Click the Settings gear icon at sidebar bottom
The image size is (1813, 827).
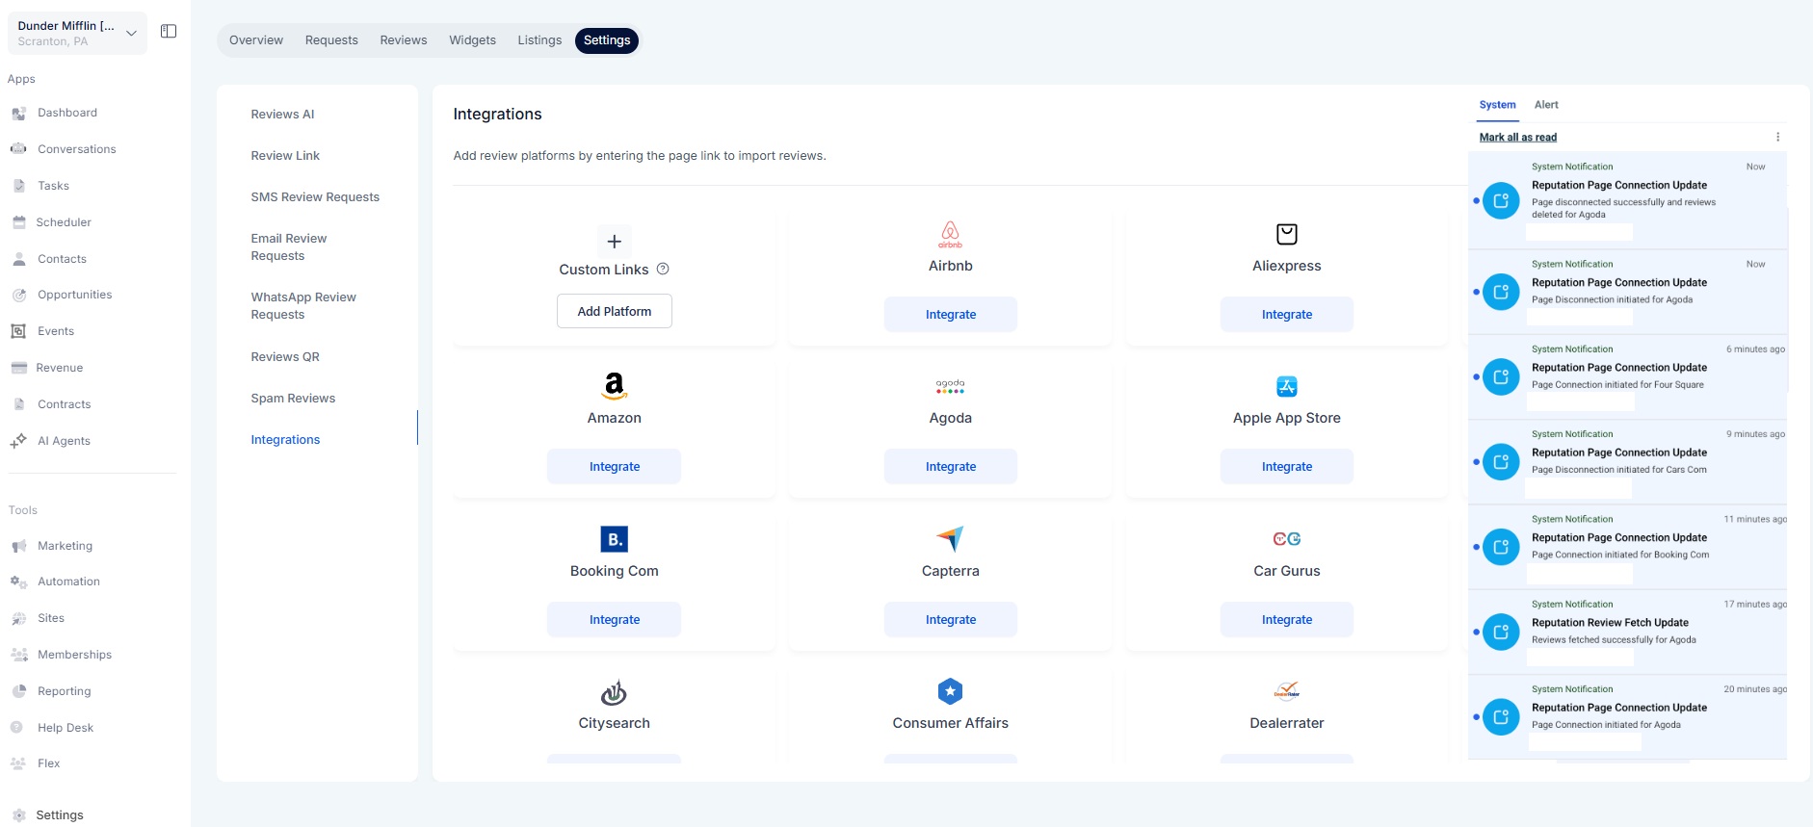coord(18,815)
